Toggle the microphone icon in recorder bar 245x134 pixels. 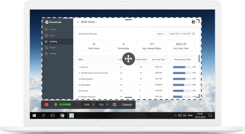click(56, 105)
